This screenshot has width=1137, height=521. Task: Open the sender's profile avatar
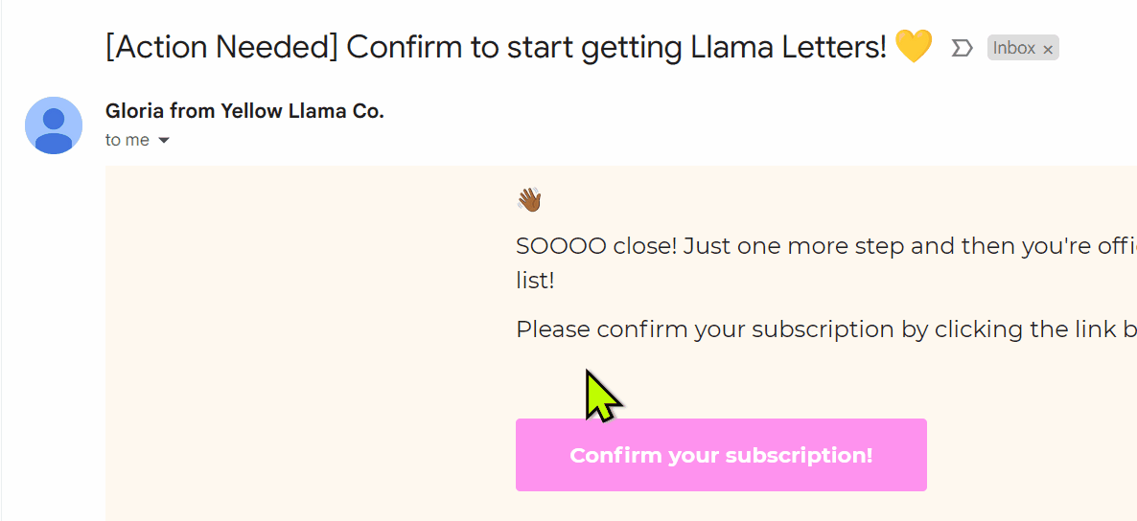coord(54,125)
